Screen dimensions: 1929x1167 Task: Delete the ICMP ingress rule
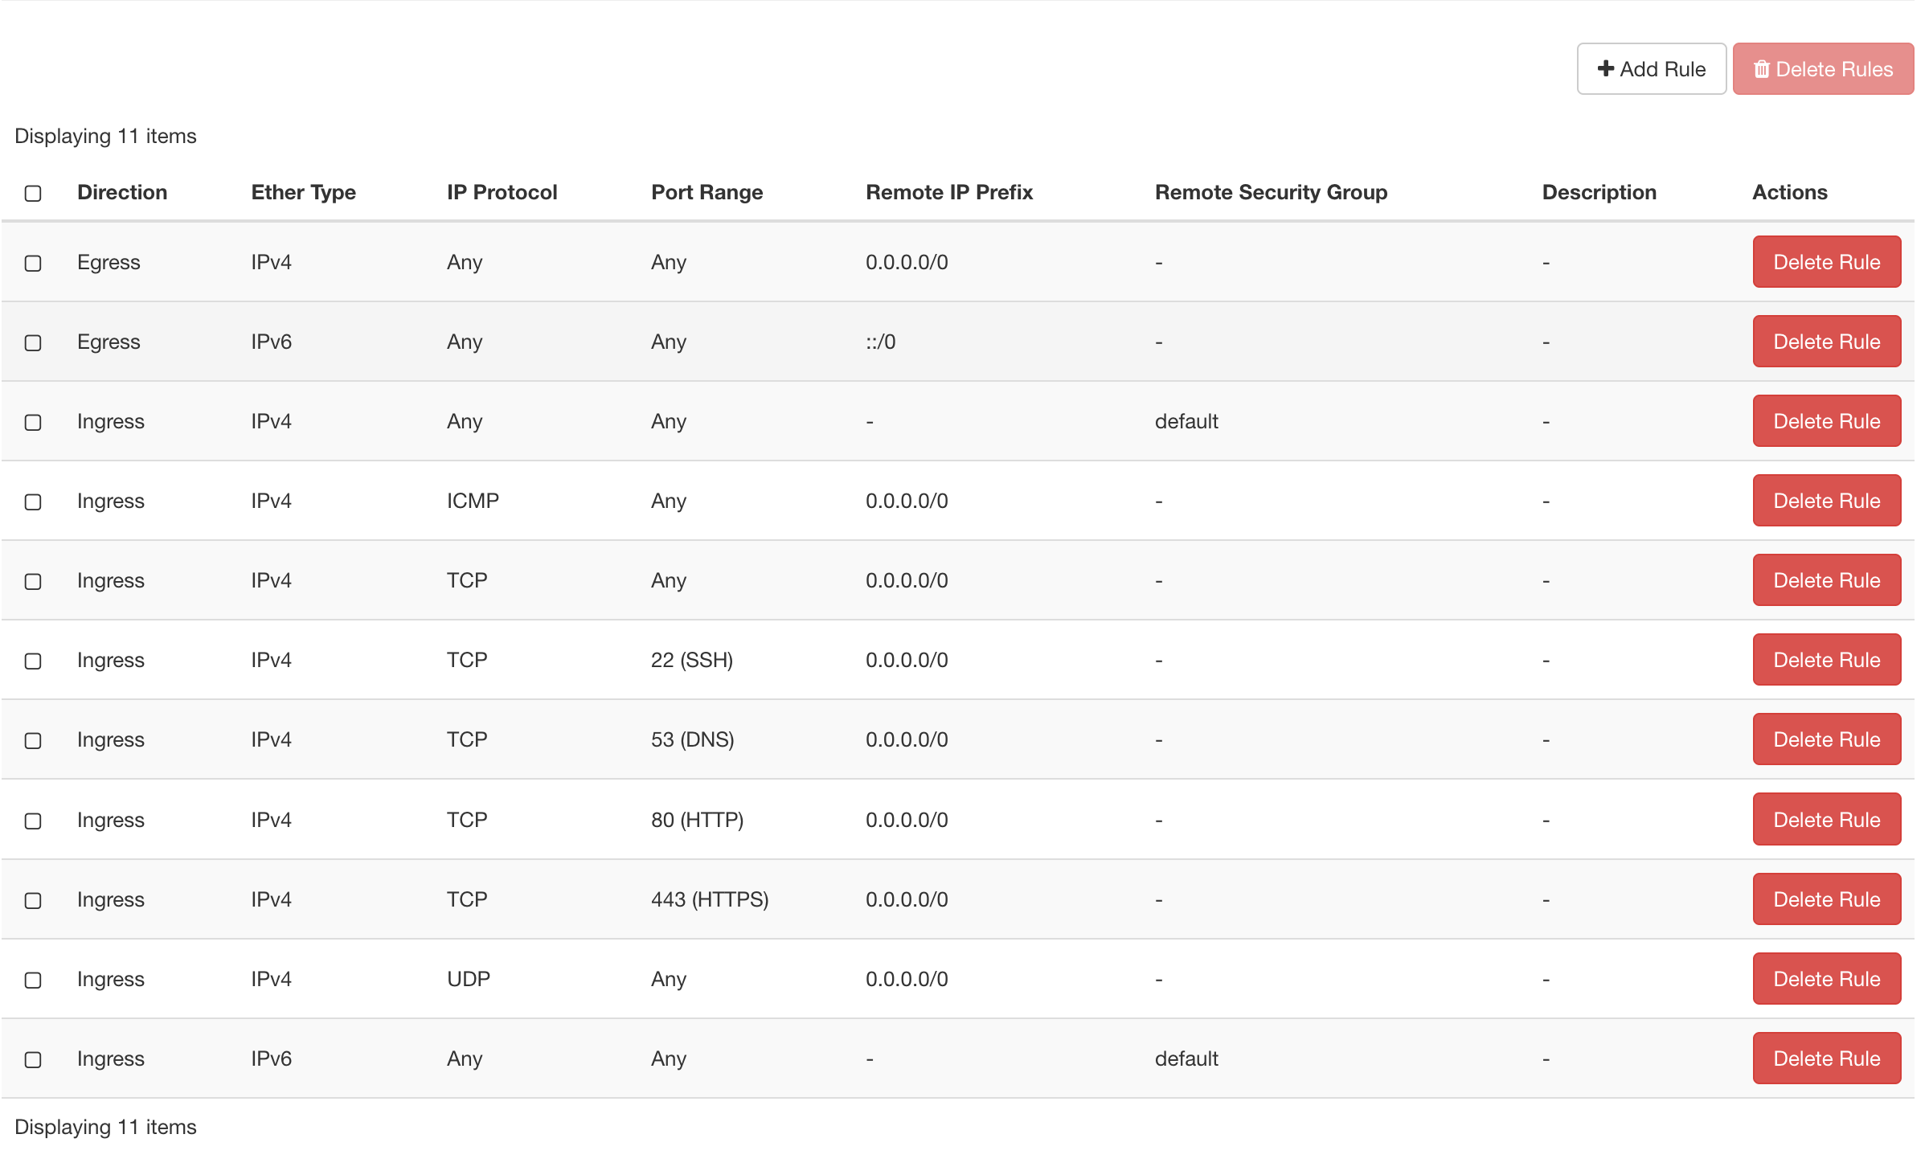coord(1826,500)
